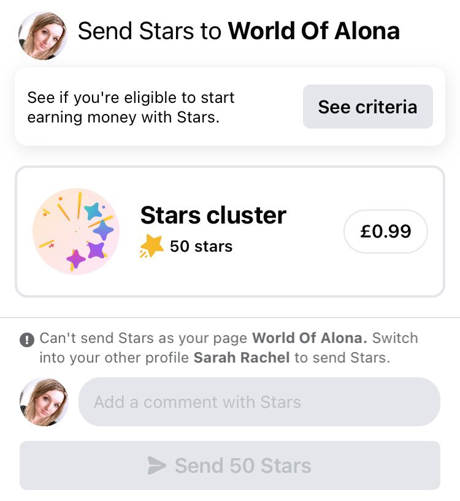Focus the Add a comment with Stars field
460x501 pixels.
pos(259,402)
